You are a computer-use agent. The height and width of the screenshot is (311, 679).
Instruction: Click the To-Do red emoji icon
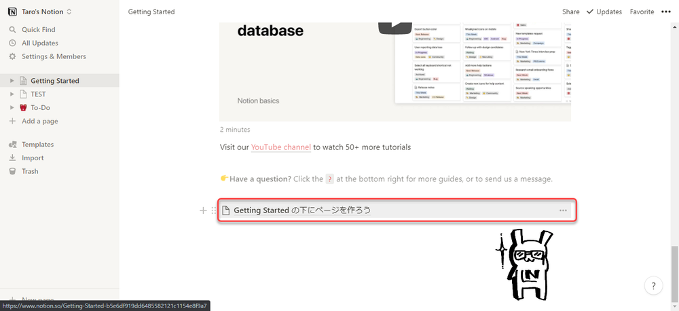click(x=24, y=107)
